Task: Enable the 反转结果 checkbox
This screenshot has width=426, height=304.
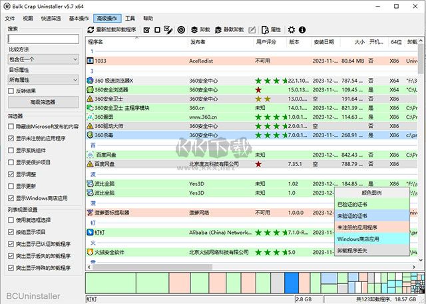Action: click(x=11, y=91)
